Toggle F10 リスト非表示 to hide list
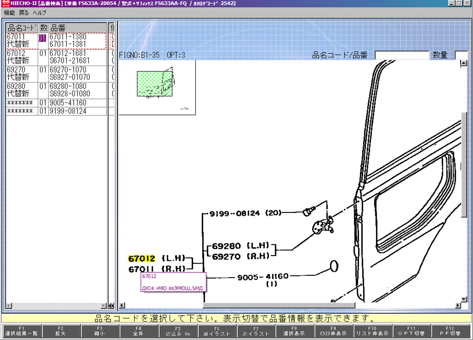This screenshot has width=473, height=340. (372, 331)
